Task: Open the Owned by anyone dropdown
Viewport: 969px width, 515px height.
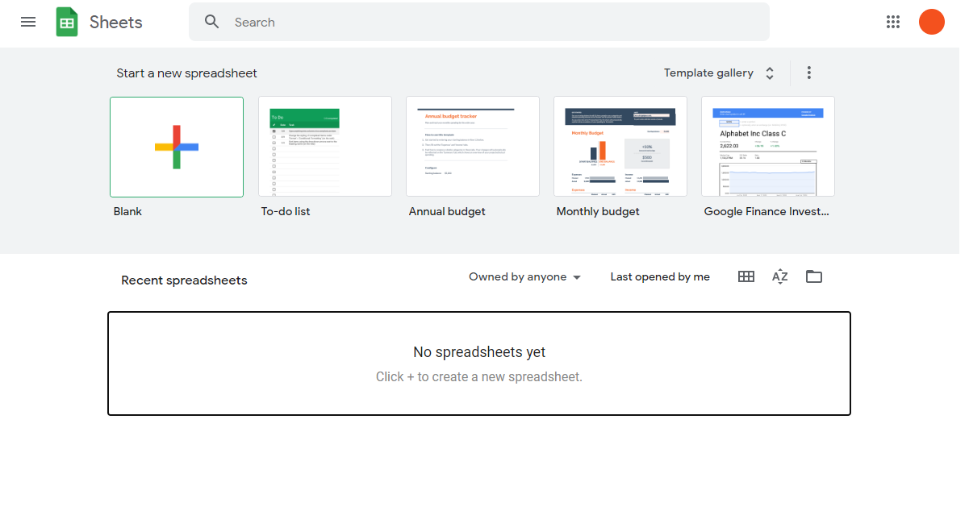Action: [x=524, y=276]
